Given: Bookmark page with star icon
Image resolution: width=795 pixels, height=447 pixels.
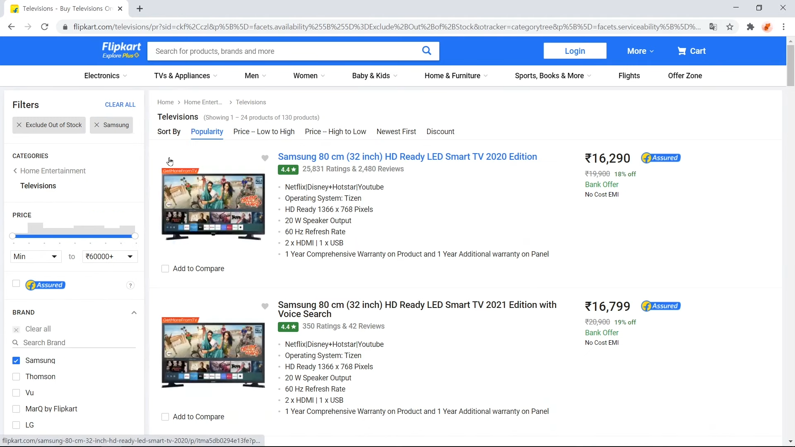Looking at the screenshot, I should point(730,27).
